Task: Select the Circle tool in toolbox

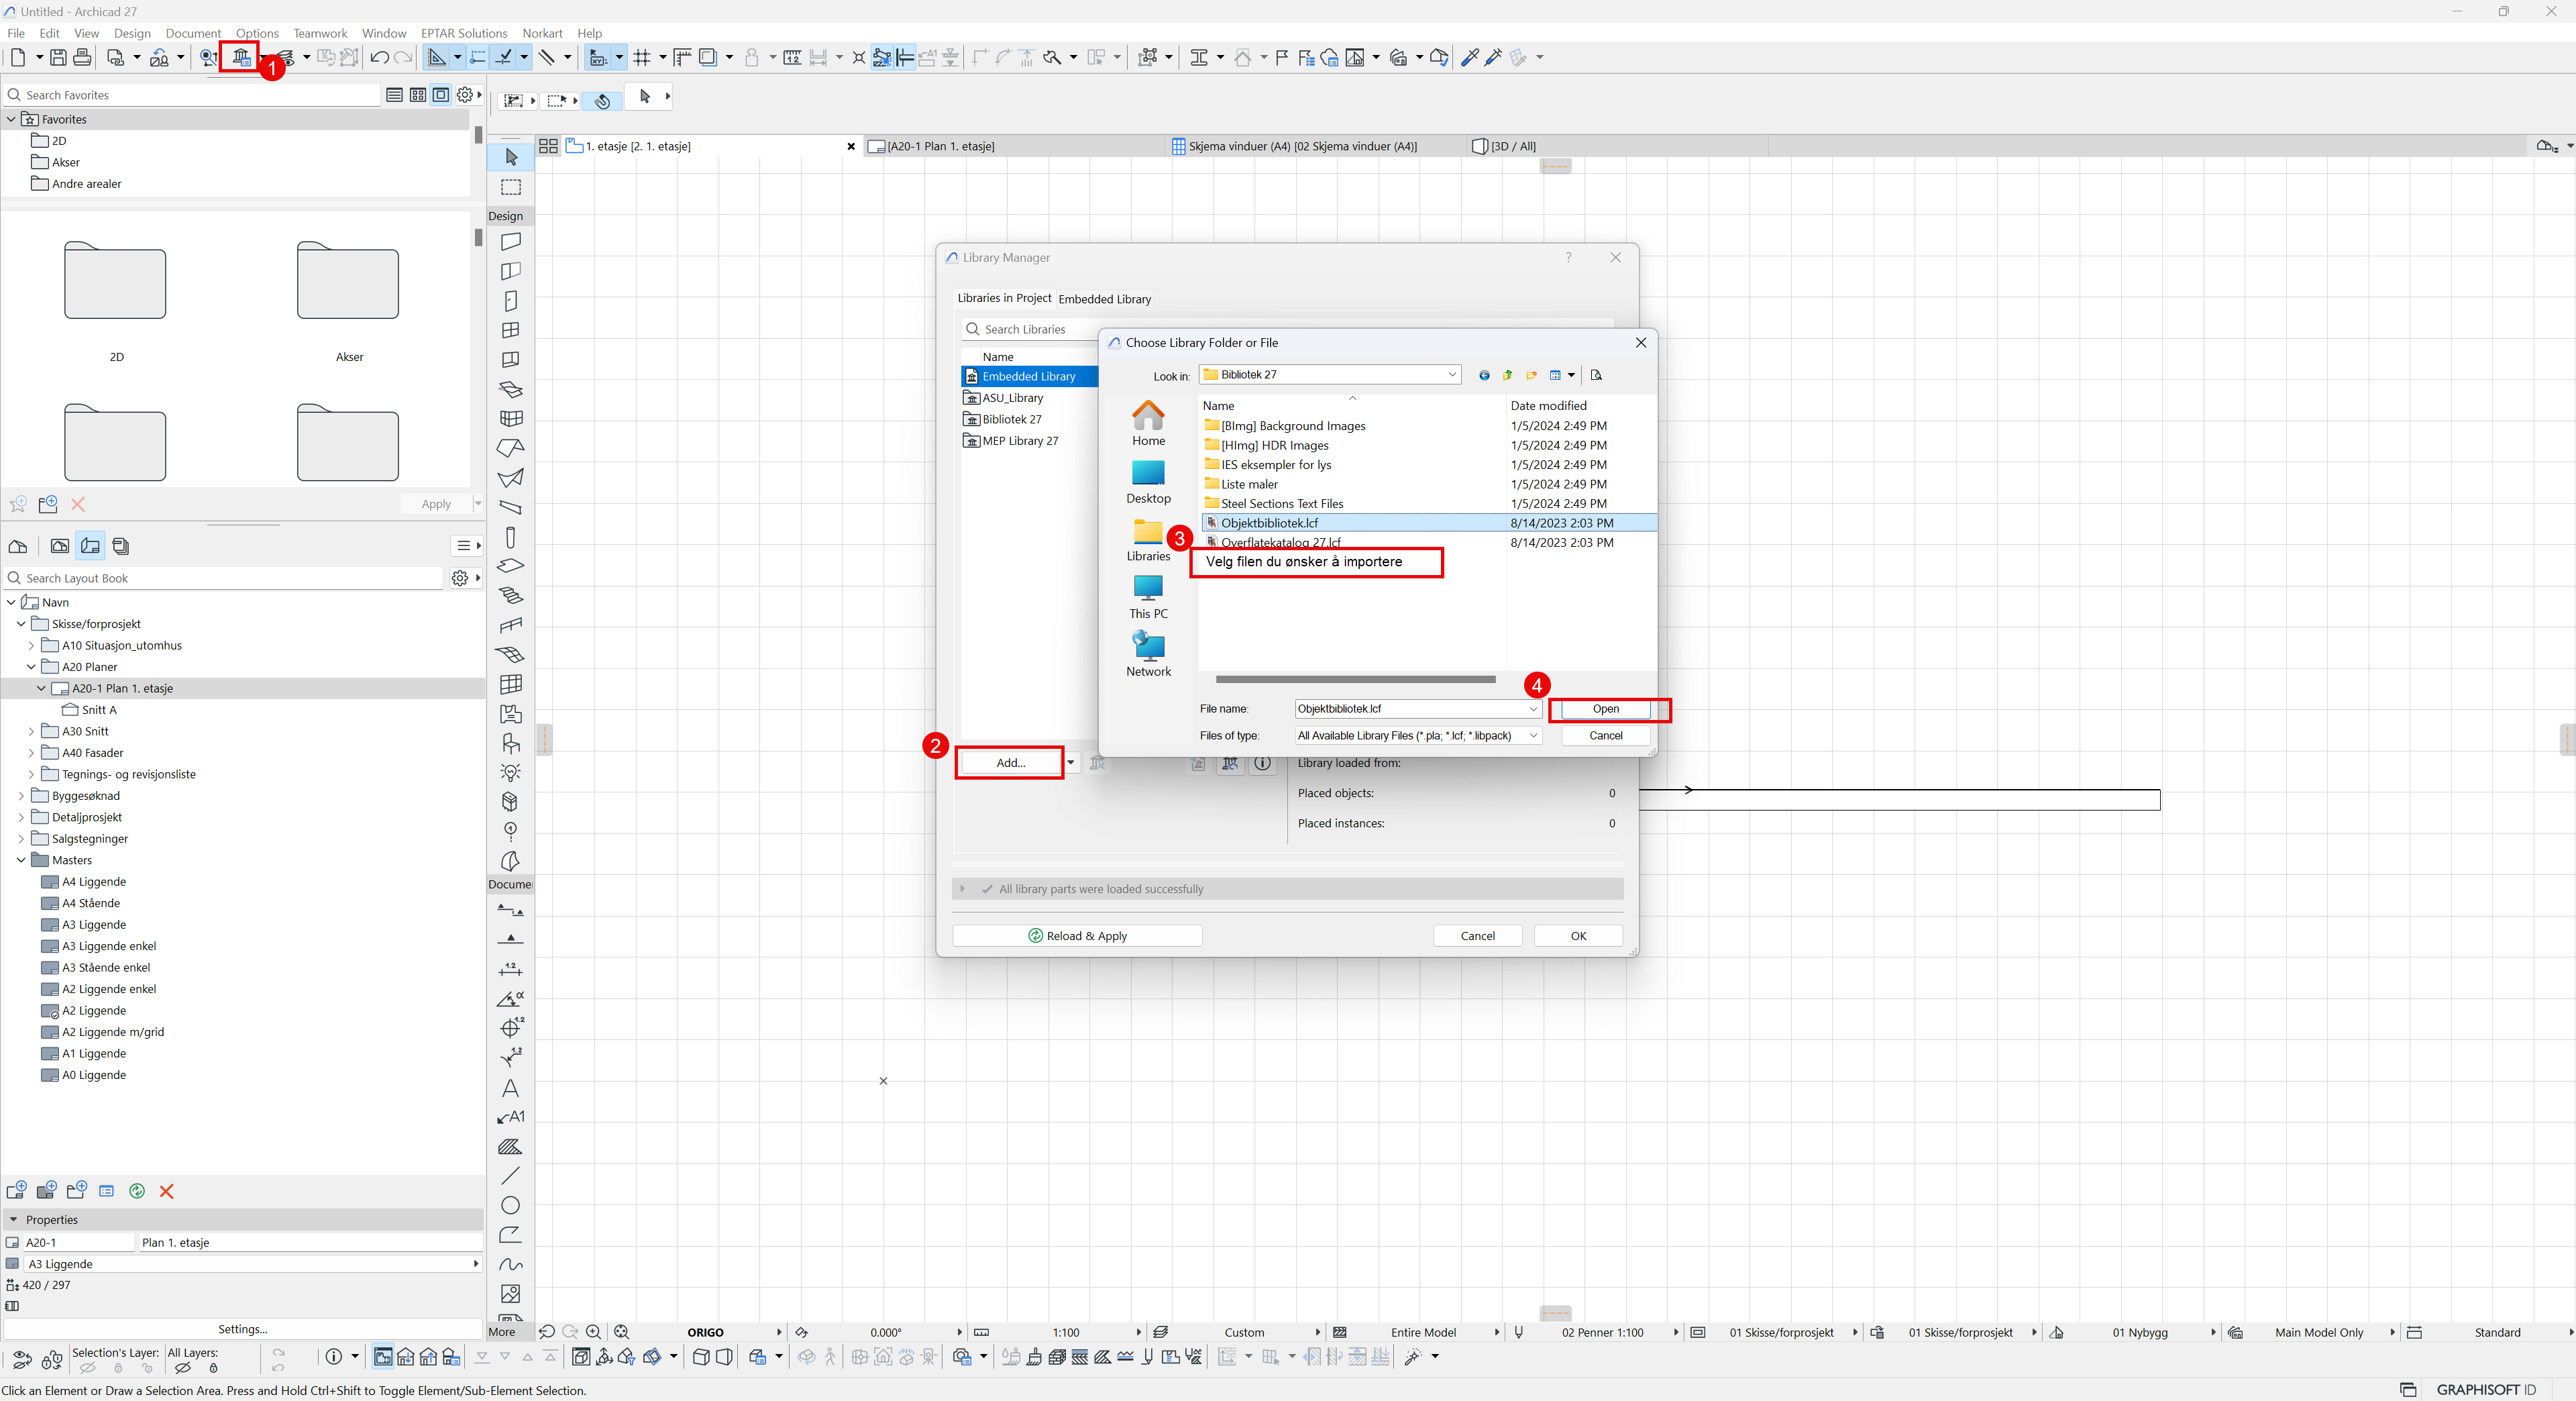Action: (x=511, y=1205)
